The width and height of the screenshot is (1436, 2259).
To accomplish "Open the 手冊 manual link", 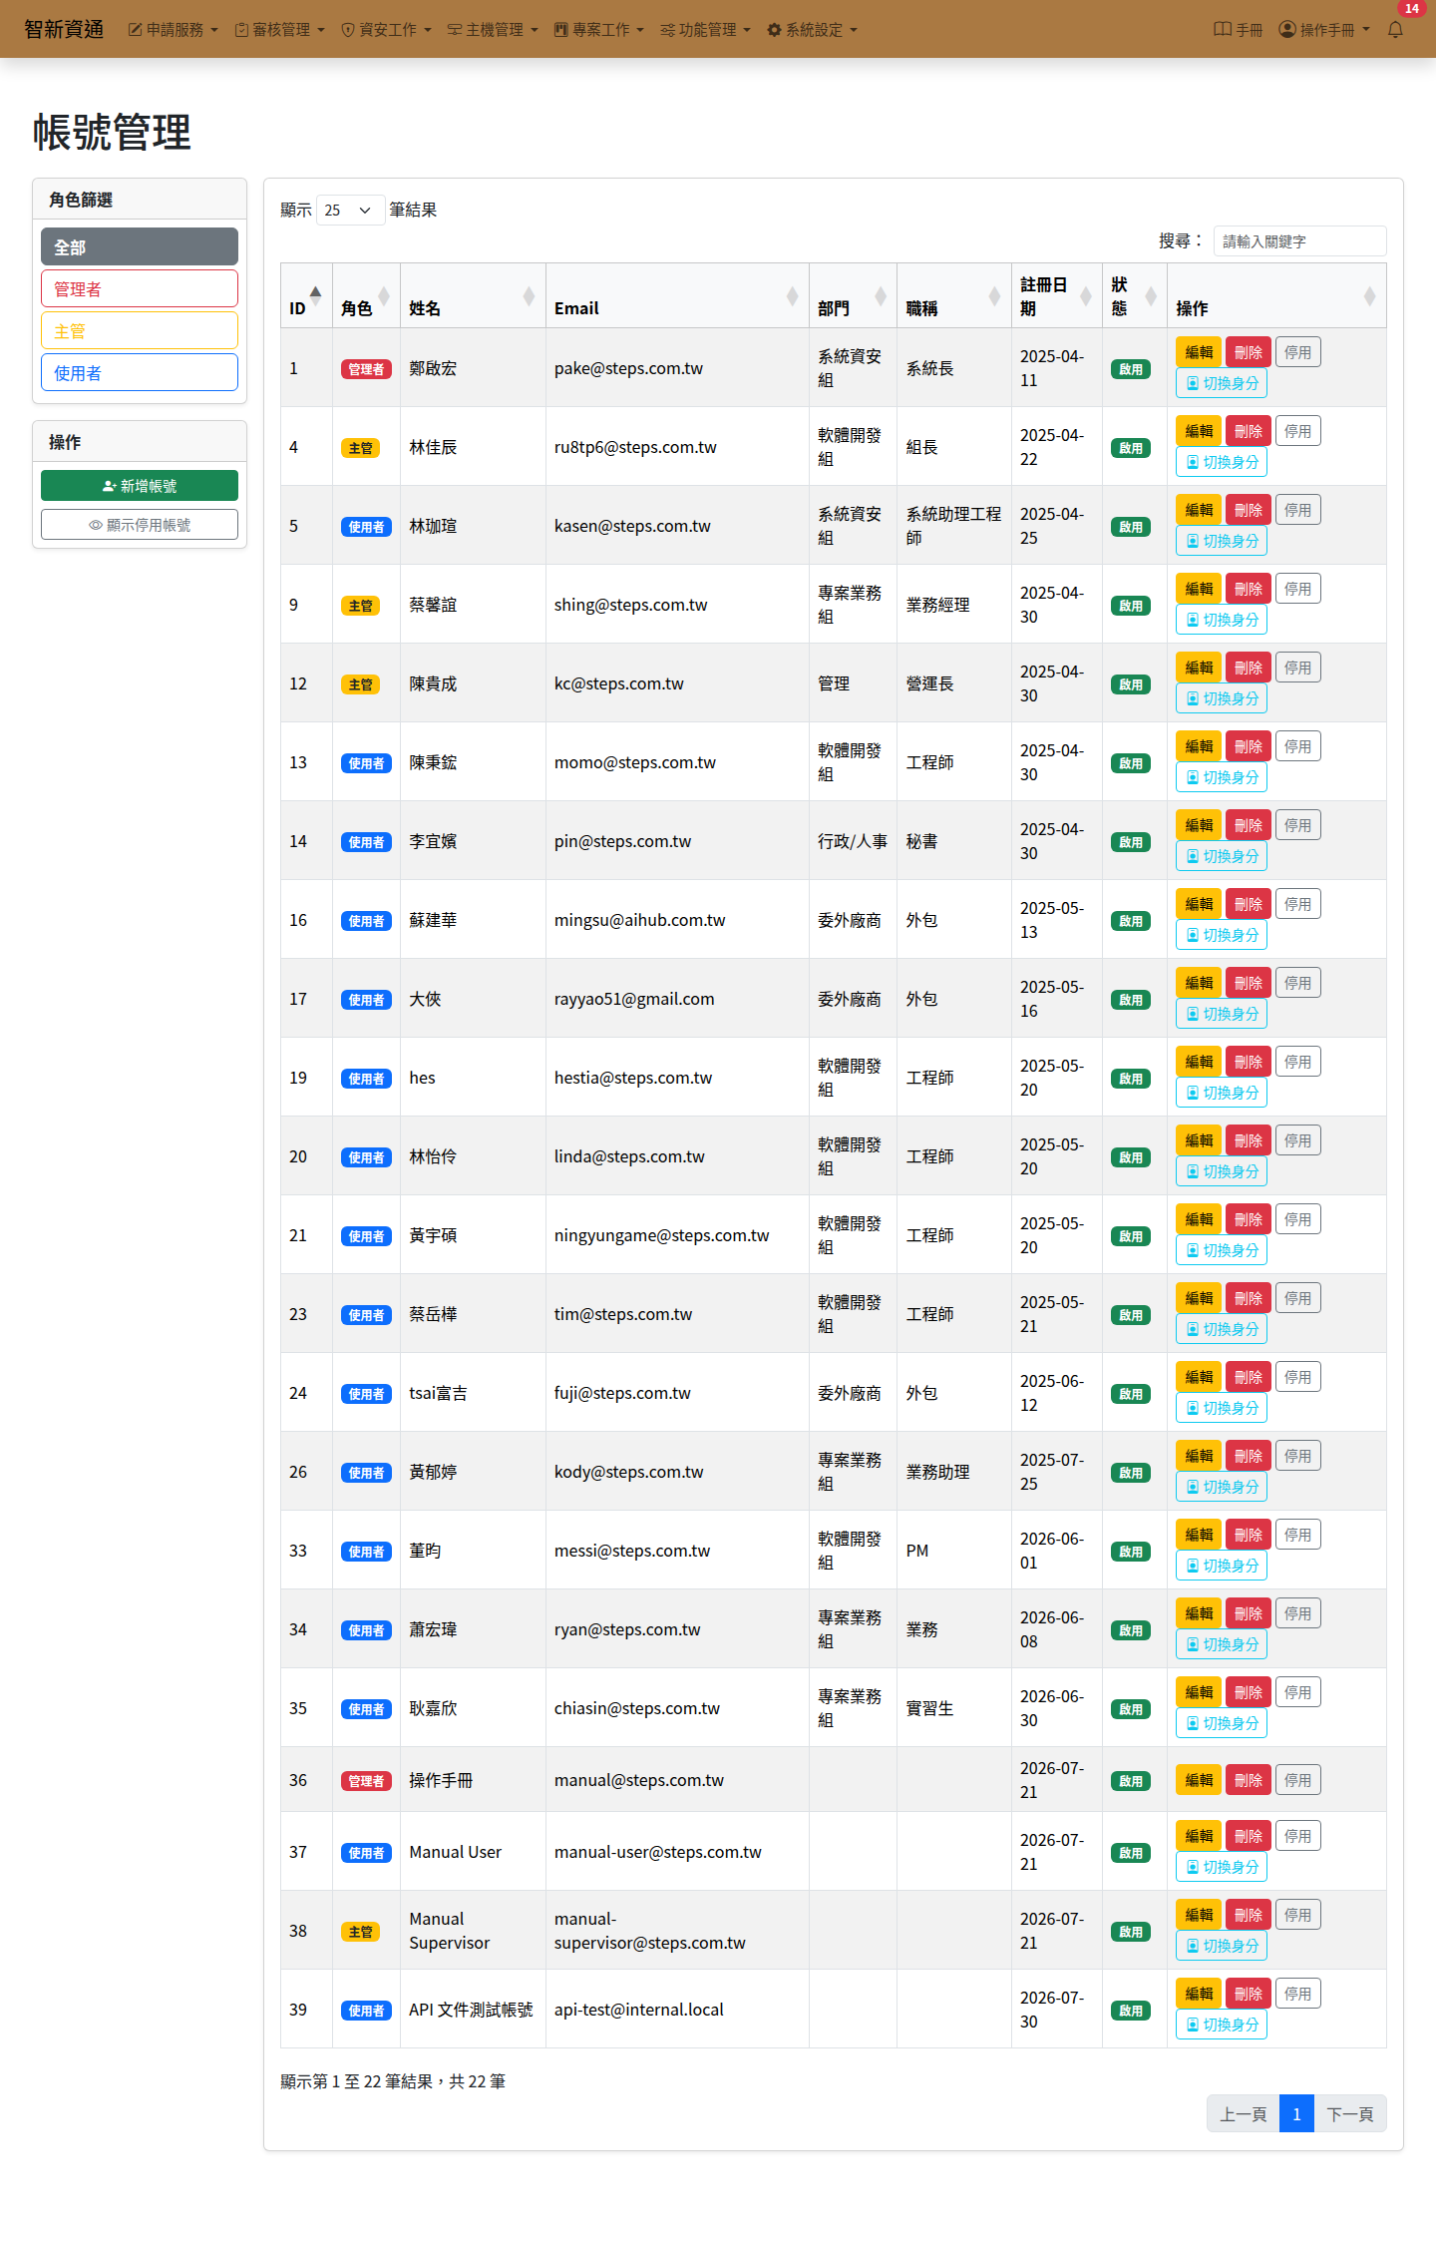I will click(x=1239, y=30).
